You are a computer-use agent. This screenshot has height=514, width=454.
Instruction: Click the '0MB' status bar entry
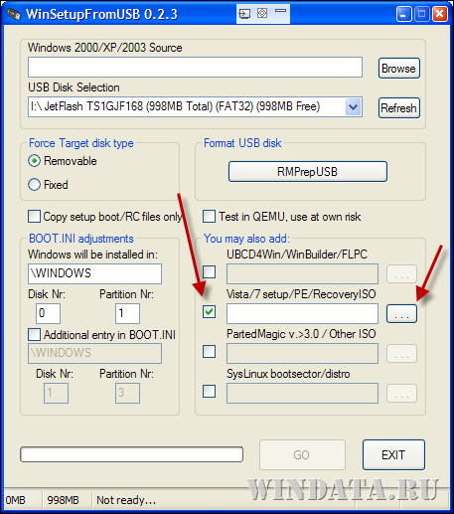[x=16, y=500]
